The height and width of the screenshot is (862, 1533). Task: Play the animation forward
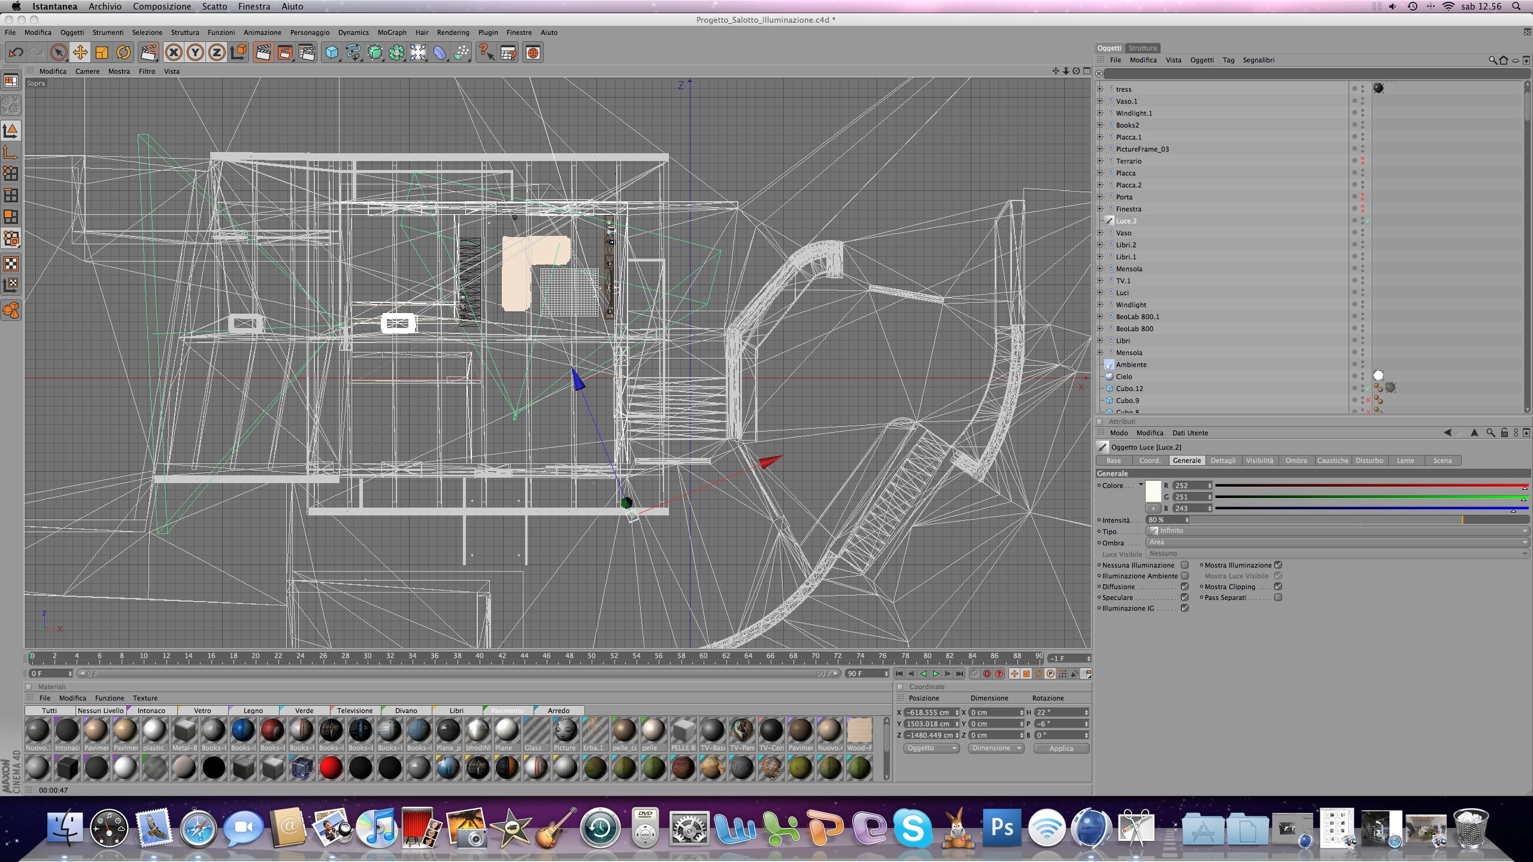(x=935, y=674)
